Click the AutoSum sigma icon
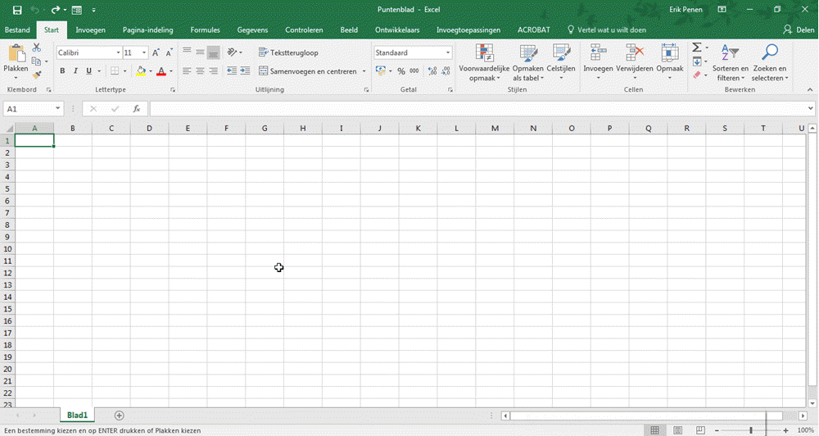 [x=697, y=48]
